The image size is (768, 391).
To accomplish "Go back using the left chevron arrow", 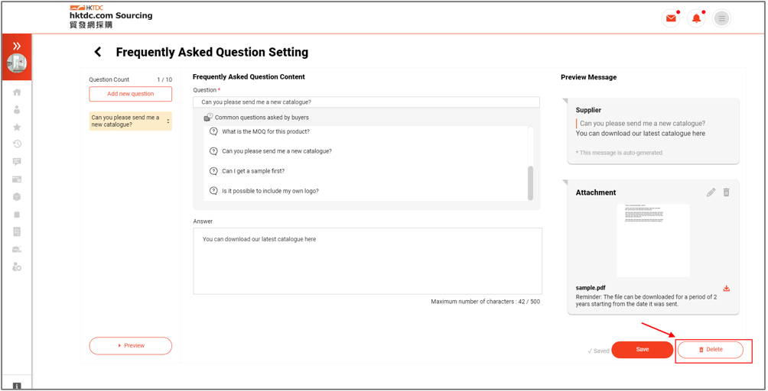I will pyautogui.click(x=97, y=52).
